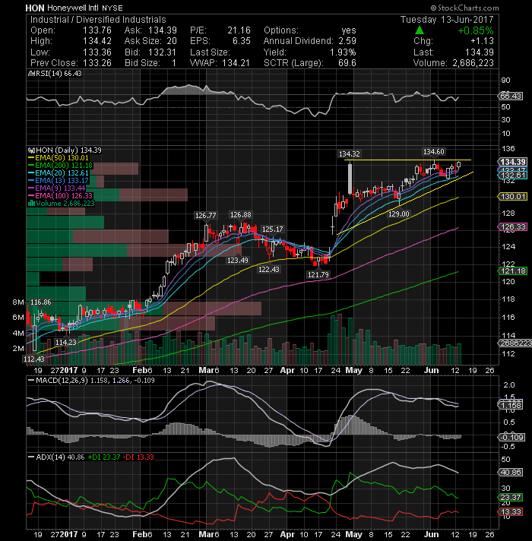
Task: Click the 121.18 EMA200 axis tag
Action: [x=513, y=271]
